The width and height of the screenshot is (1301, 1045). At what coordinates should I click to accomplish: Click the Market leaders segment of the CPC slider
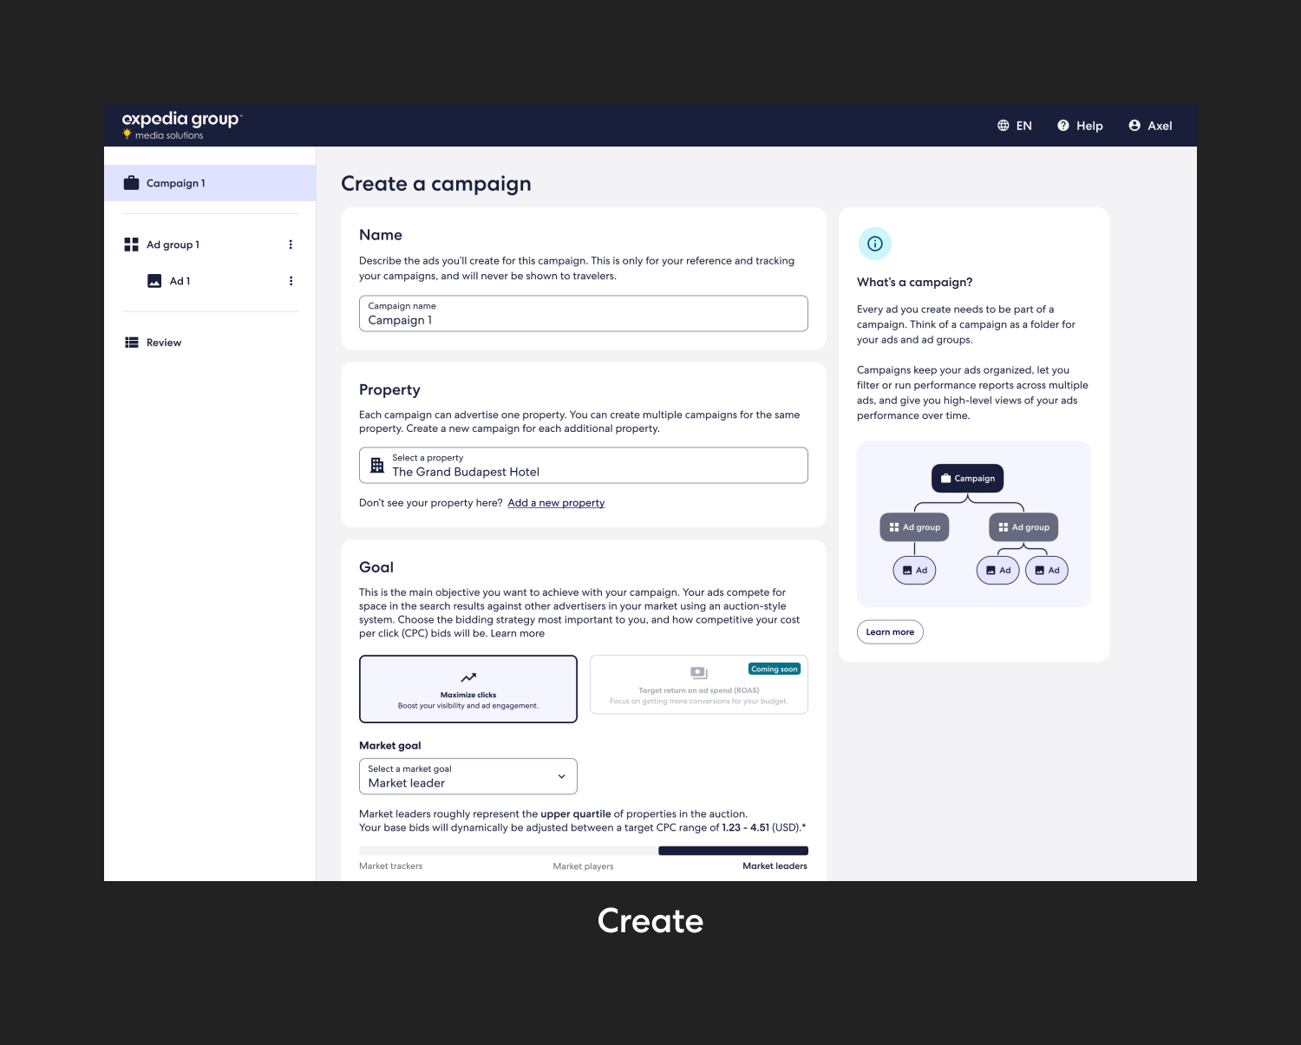tap(733, 851)
